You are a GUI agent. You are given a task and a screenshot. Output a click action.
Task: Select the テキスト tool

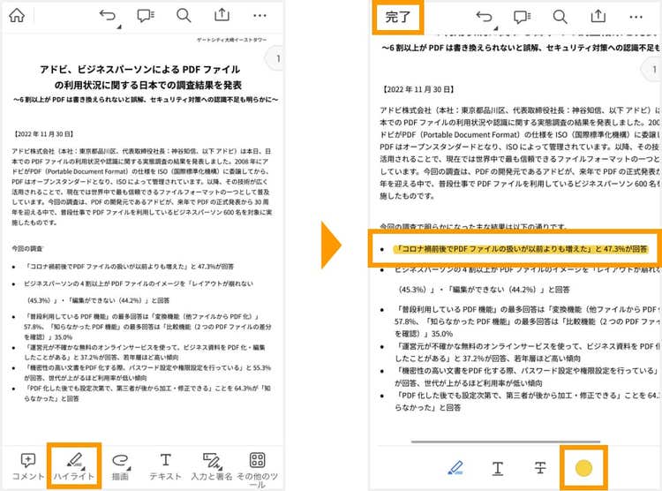tap(166, 466)
